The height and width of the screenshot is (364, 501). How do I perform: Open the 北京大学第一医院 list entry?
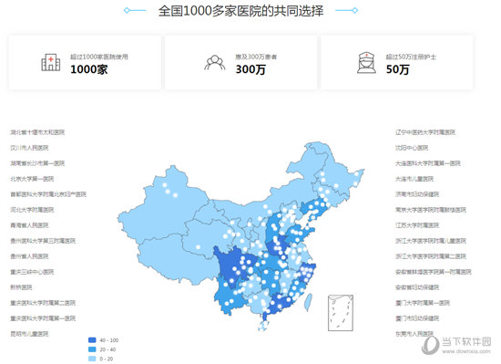tap(32, 179)
